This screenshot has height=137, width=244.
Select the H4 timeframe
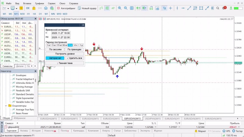tap(34, 14)
